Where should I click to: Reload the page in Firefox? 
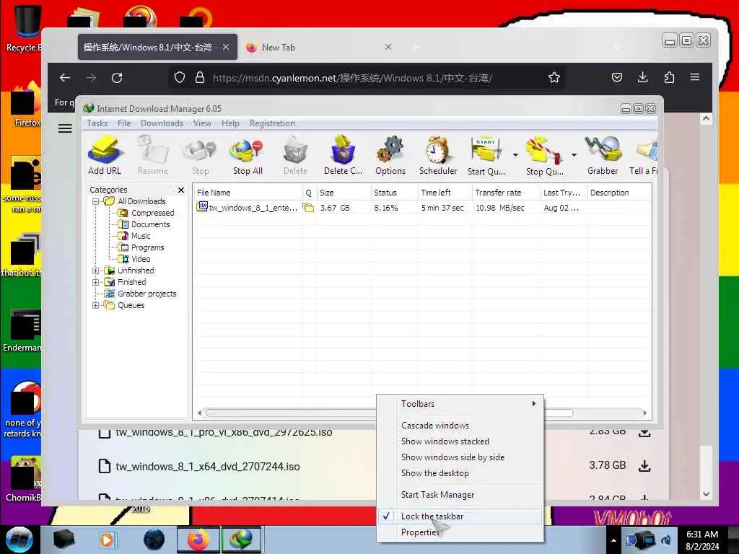[117, 78]
